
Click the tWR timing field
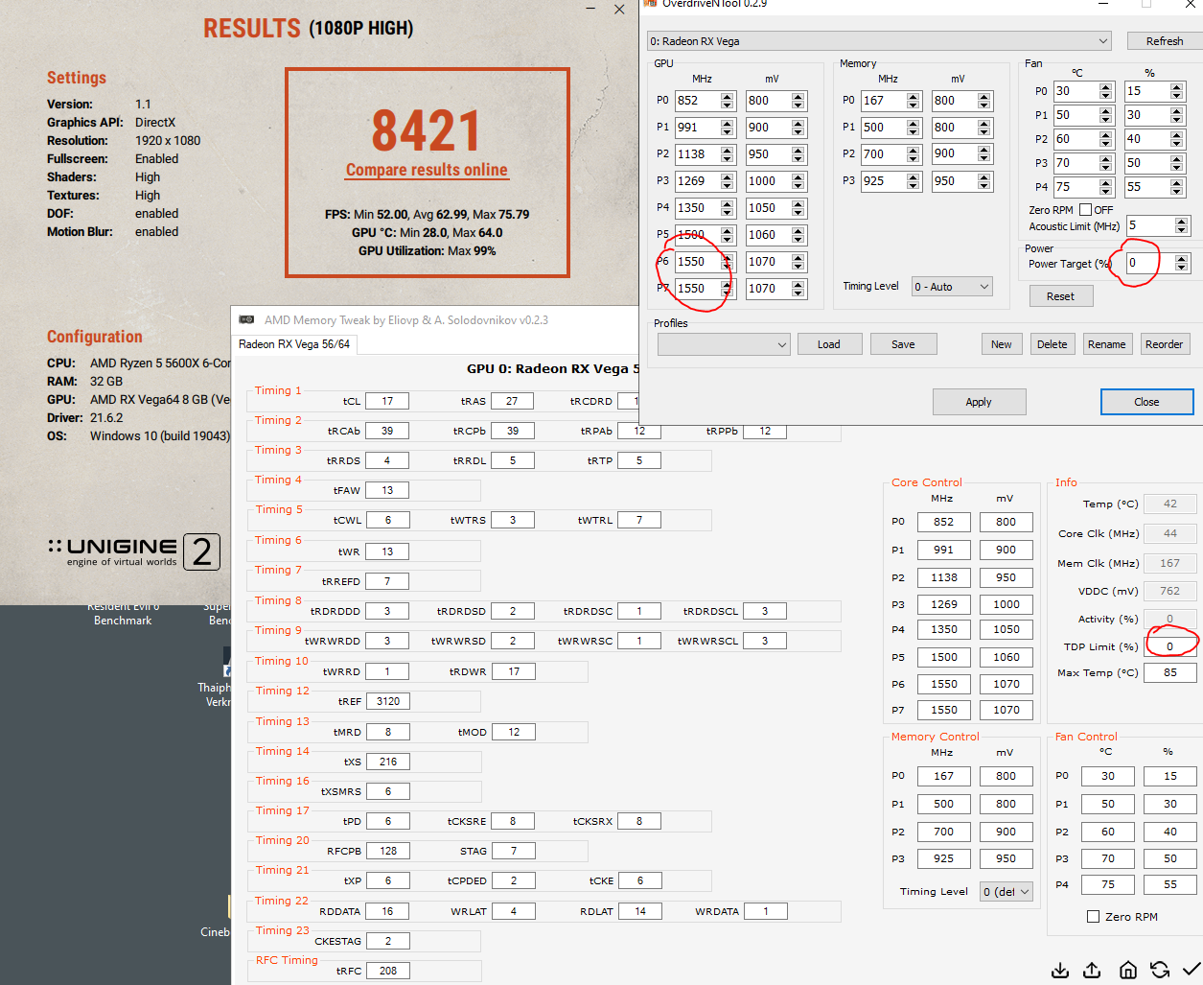[387, 551]
